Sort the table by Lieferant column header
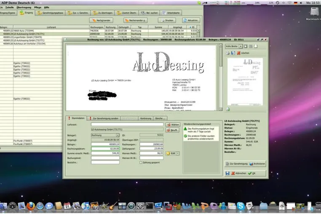This screenshot has width=321, height=214. pos(51,27)
